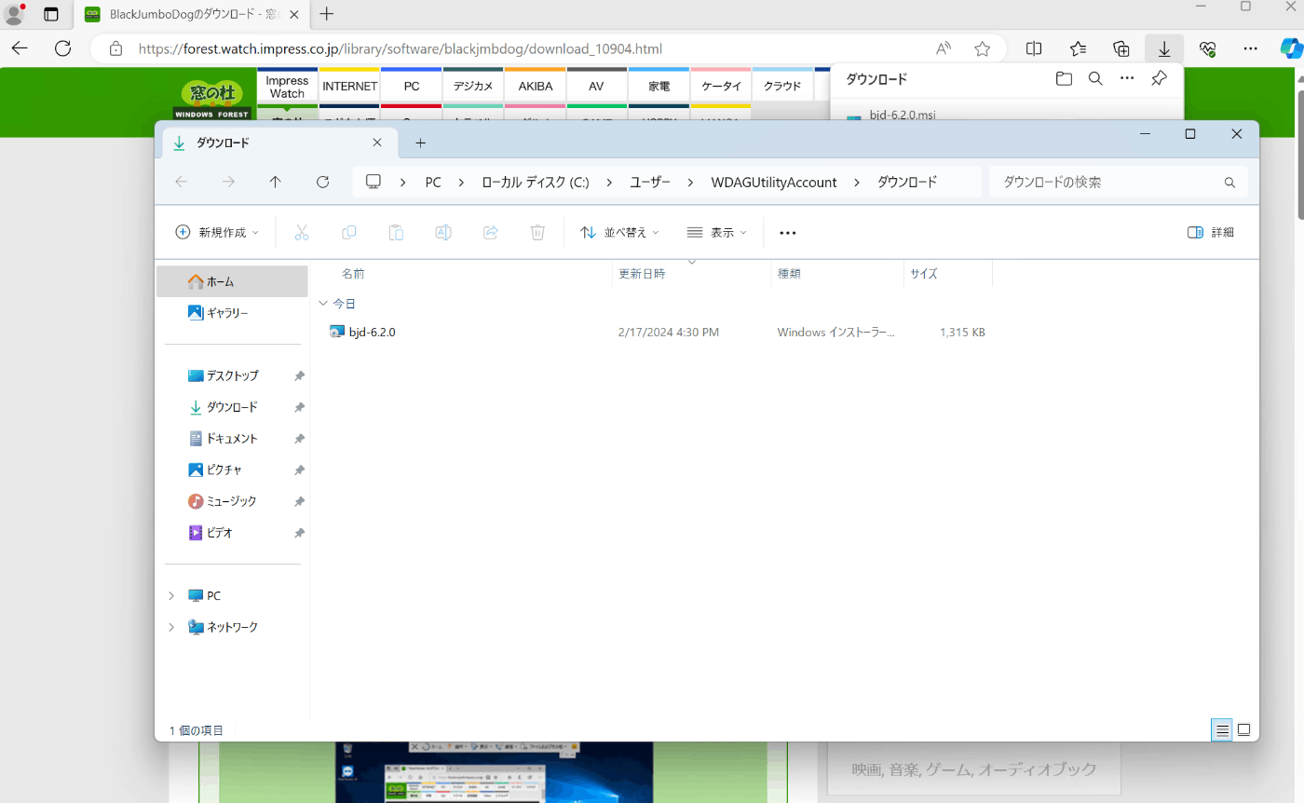Click the Cut scissors icon in Explorer toolbar
The height and width of the screenshot is (803, 1304).
pos(302,233)
